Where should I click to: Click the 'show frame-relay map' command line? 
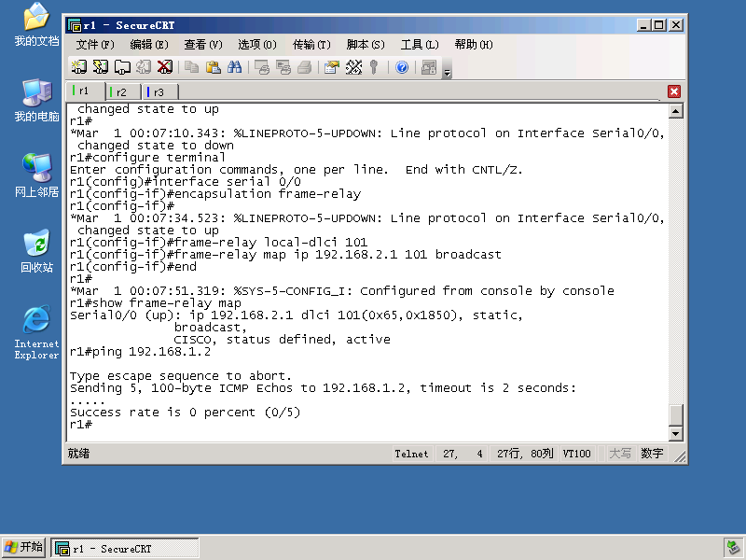(x=155, y=303)
